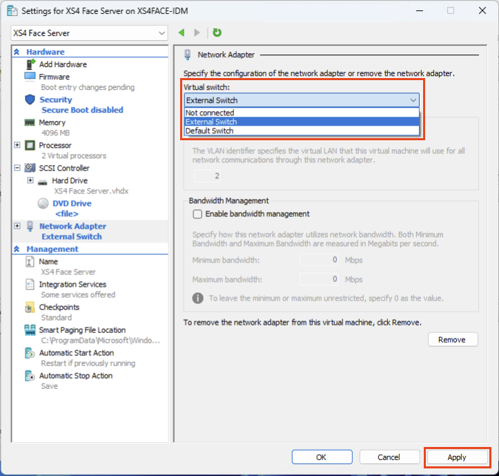Select Not connected in switch list
Image resolution: width=499 pixels, height=476 pixels.
tap(302, 113)
